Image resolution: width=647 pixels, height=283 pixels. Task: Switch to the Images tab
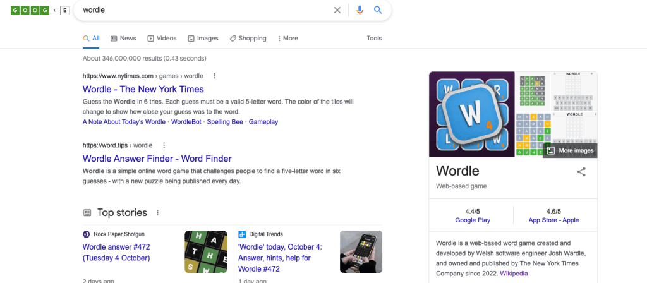coord(203,39)
